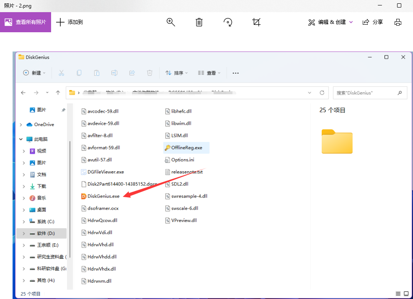Open the New menu in Explorer toolbar
Image resolution: width=413 pixels, height=299 pixels.
point(34,73)
